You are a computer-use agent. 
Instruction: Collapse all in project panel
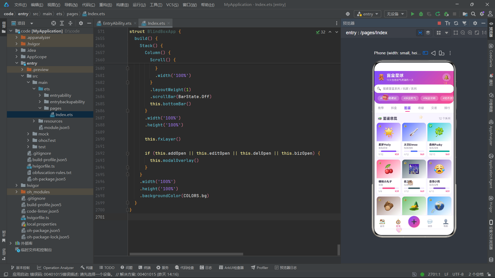pos(70,23)
